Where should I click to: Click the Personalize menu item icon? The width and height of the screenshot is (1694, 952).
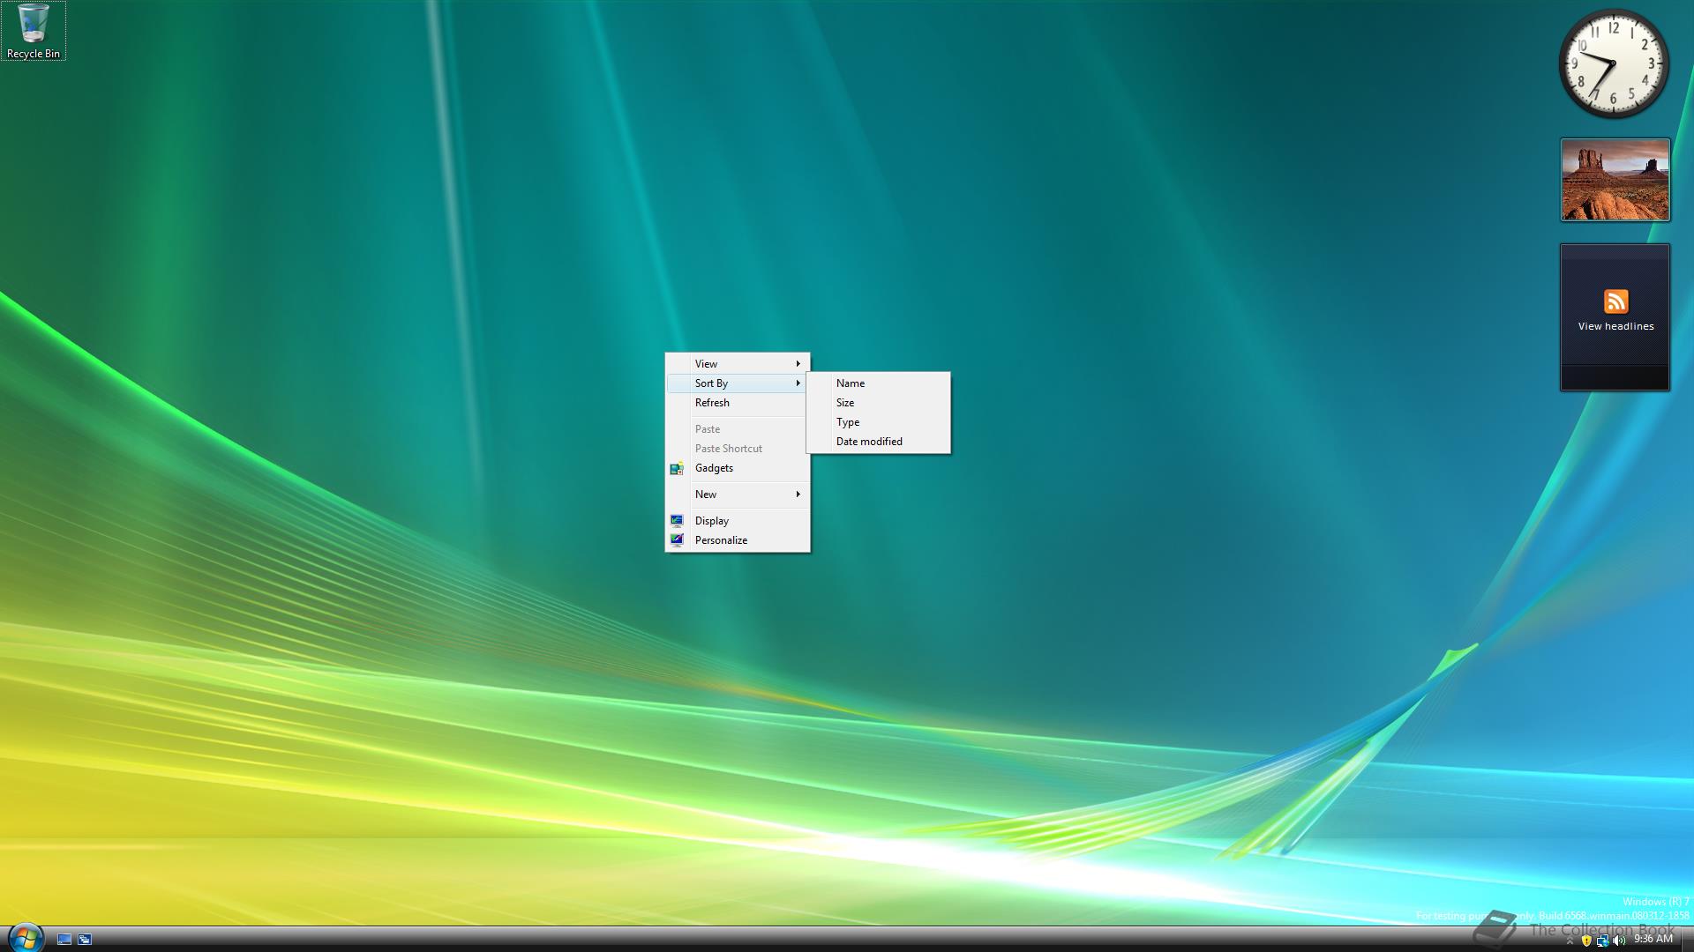click(x=677, y=540)
